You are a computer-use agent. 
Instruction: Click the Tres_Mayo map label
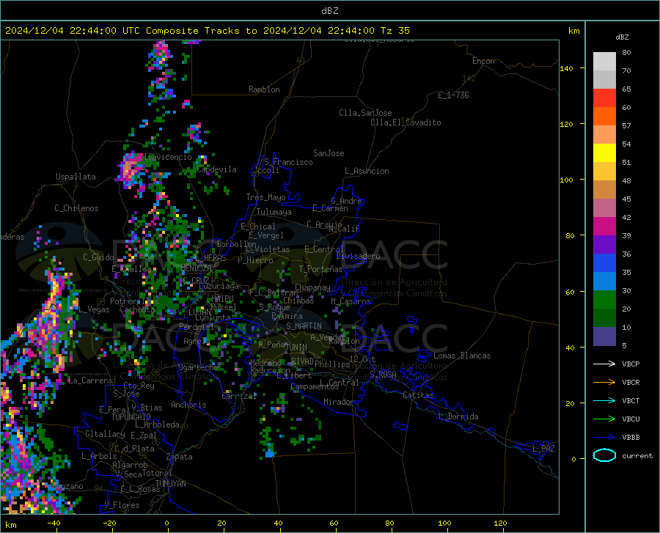coord(265,197)
